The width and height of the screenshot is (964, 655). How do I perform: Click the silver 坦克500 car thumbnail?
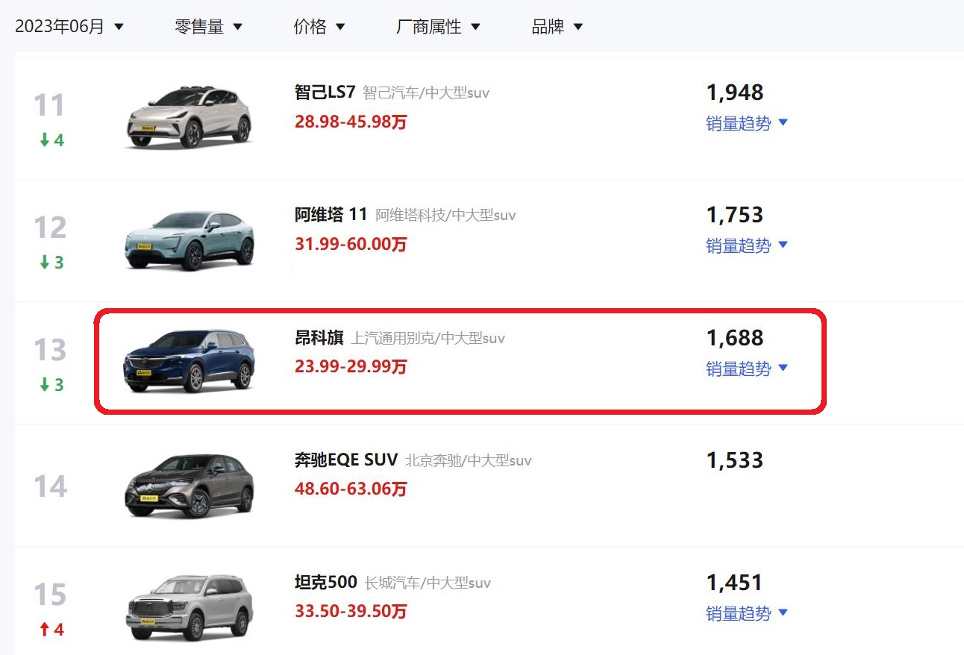189,607
